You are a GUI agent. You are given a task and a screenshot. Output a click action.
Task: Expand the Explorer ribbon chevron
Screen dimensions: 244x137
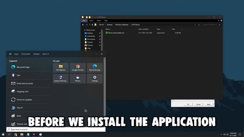pos(218,21)
